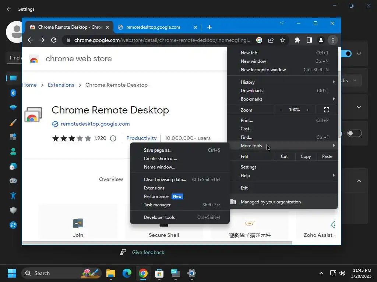Click the Zoom fullscreen icon
The image size is (377, 282).
click(327, 110)
